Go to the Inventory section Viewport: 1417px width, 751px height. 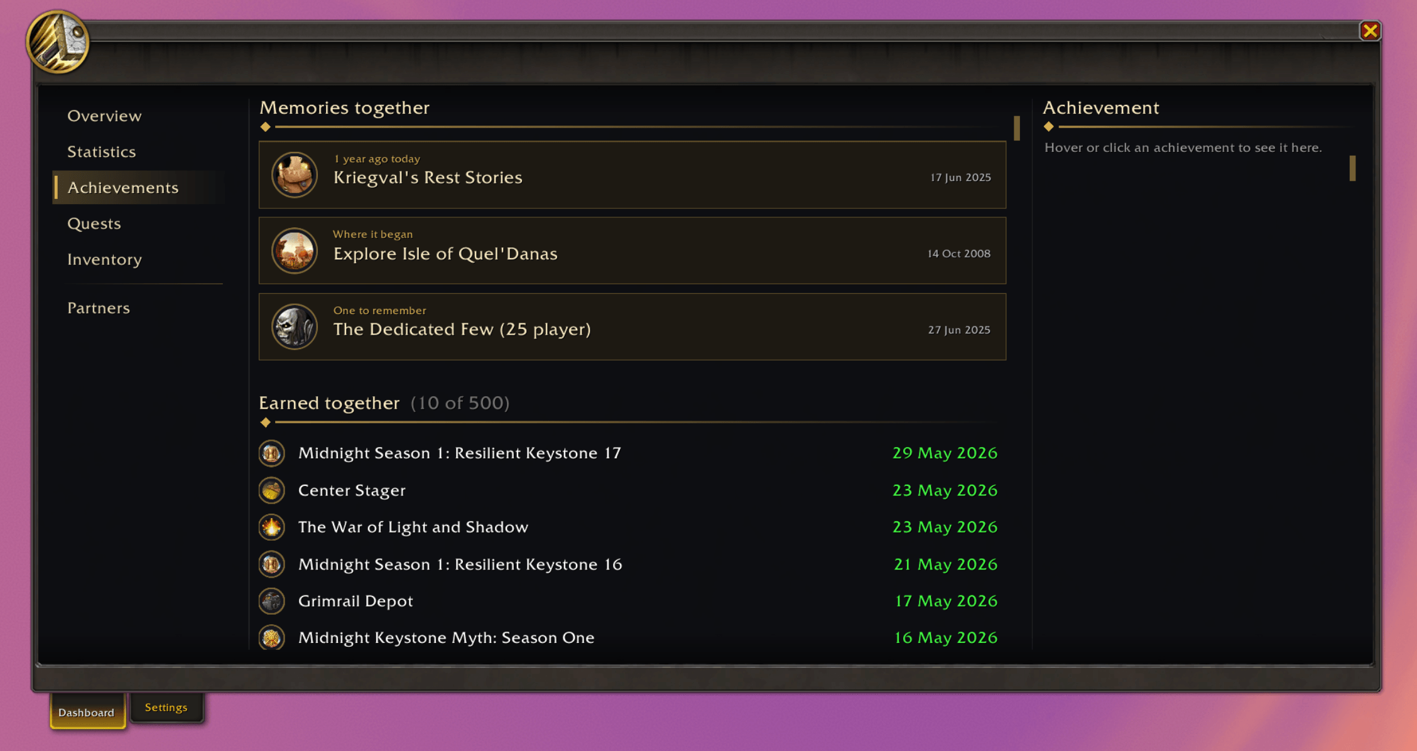104,259
